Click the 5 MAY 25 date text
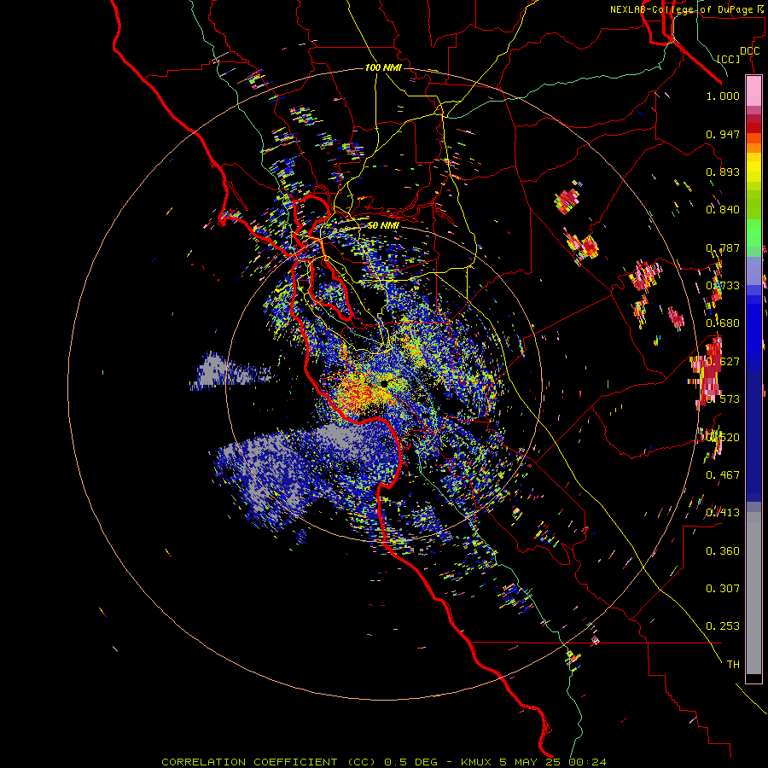 (530, 762)
